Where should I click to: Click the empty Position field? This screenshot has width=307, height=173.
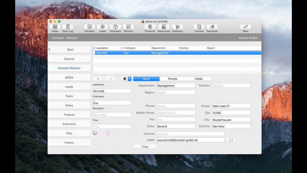pos(231,86)
